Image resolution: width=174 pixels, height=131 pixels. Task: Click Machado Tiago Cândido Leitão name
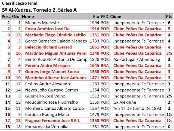coord(55,35)
